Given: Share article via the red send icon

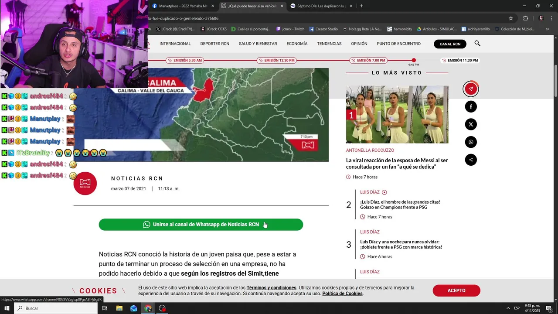Looking at the screenshot, I should 471,89.
